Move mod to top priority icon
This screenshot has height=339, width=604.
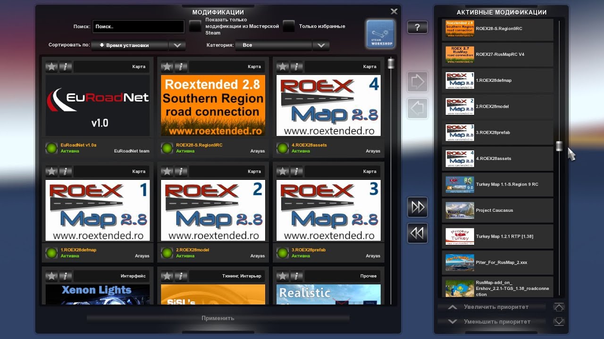tap(559, 307)
